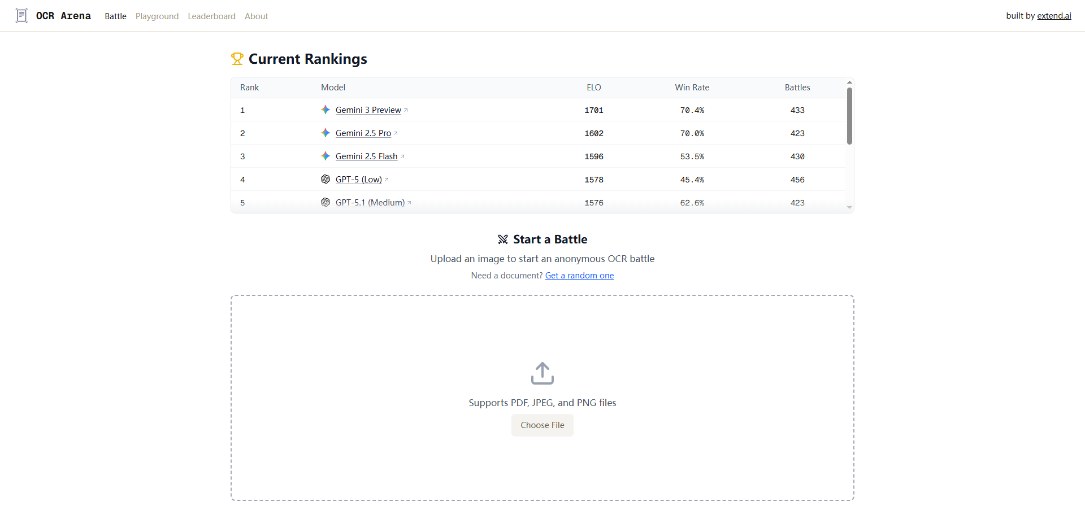Click the Gemini sparkle icon beside Gemini 3 Preview
The image size is (1085, 519).
325,110
